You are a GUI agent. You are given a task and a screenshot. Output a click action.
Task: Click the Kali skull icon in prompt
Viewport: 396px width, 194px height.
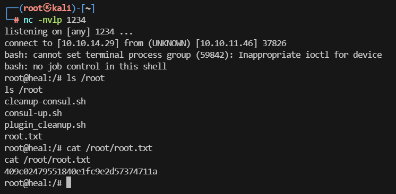[47, 8]
